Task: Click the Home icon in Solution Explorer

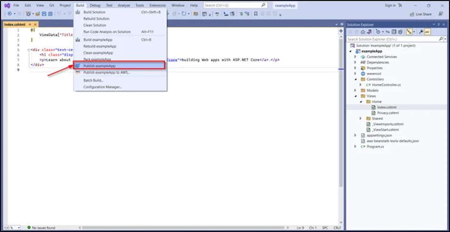Action: pos(363,32)
